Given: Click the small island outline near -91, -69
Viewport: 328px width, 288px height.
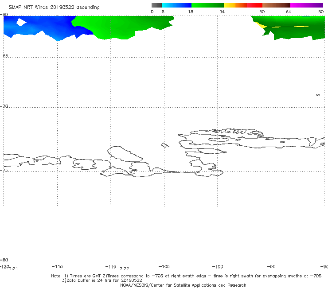Looking at the screenshot, I should pyautogui.click(x=318, y=95).
